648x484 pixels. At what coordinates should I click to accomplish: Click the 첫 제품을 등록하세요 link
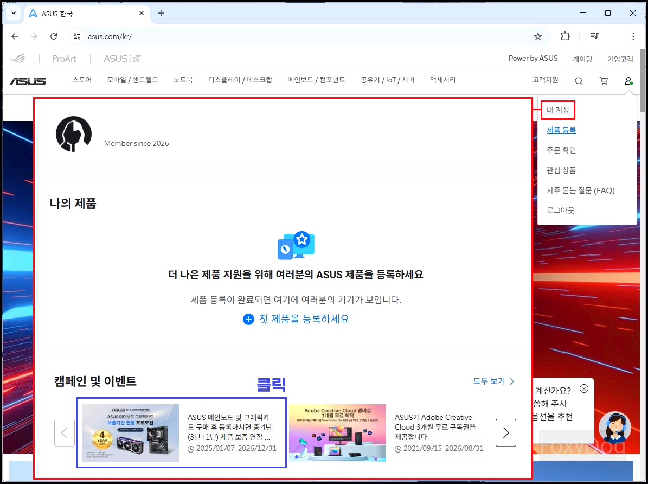tap(304, 319)
